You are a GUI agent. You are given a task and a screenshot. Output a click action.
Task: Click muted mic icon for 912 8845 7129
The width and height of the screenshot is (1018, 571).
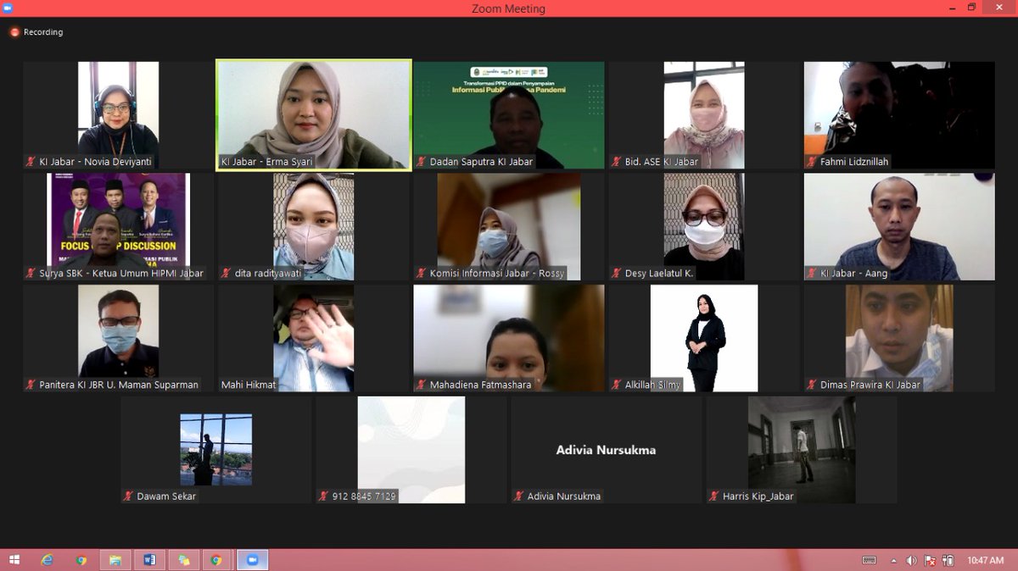(324, 496)
